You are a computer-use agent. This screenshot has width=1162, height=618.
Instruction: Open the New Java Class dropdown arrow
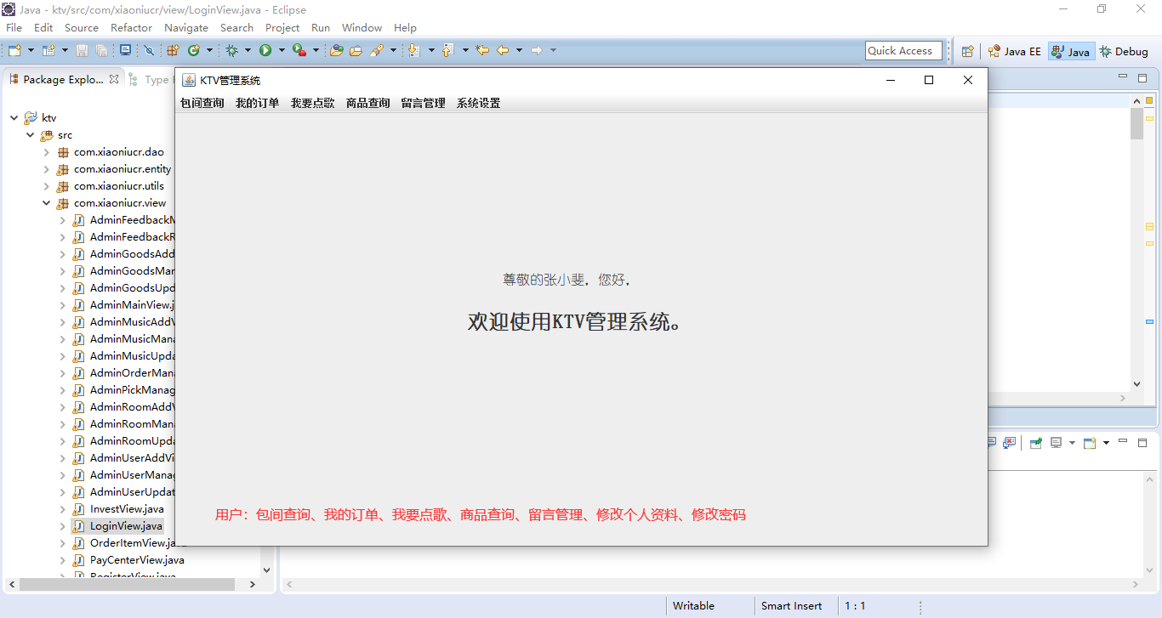click(209, 51)
